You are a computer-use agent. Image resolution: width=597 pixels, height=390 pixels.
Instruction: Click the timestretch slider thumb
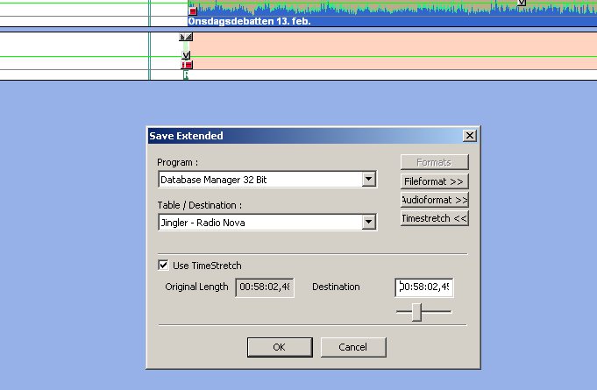417,312
